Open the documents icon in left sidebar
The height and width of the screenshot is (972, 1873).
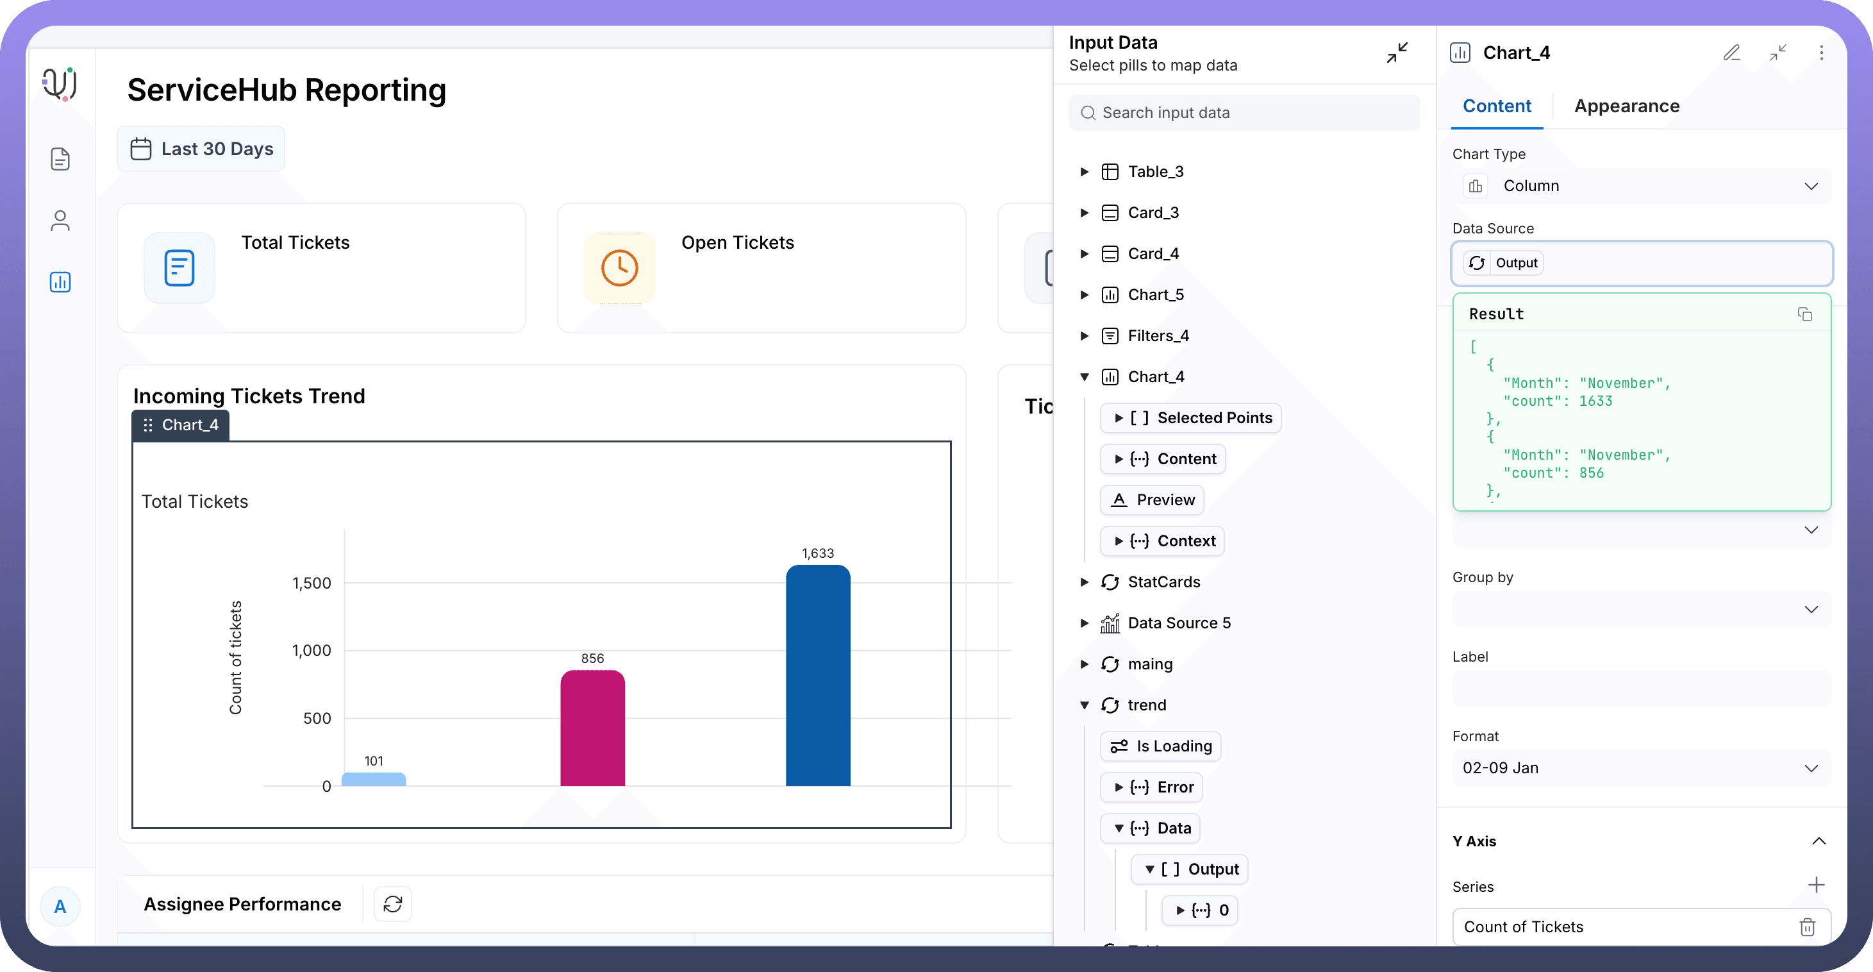[60, 158]
